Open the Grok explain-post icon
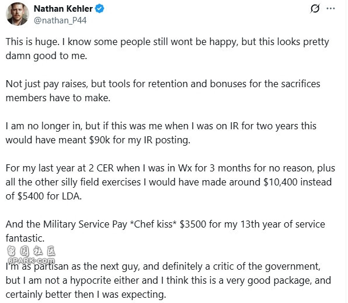348x303 pixels. click(x=315, y=9)
